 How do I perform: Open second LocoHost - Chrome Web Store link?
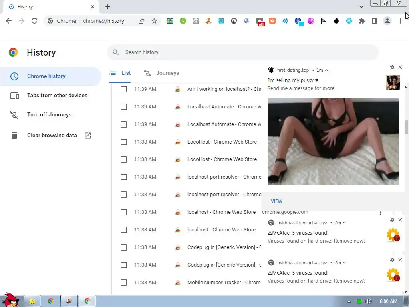(222, 159)
